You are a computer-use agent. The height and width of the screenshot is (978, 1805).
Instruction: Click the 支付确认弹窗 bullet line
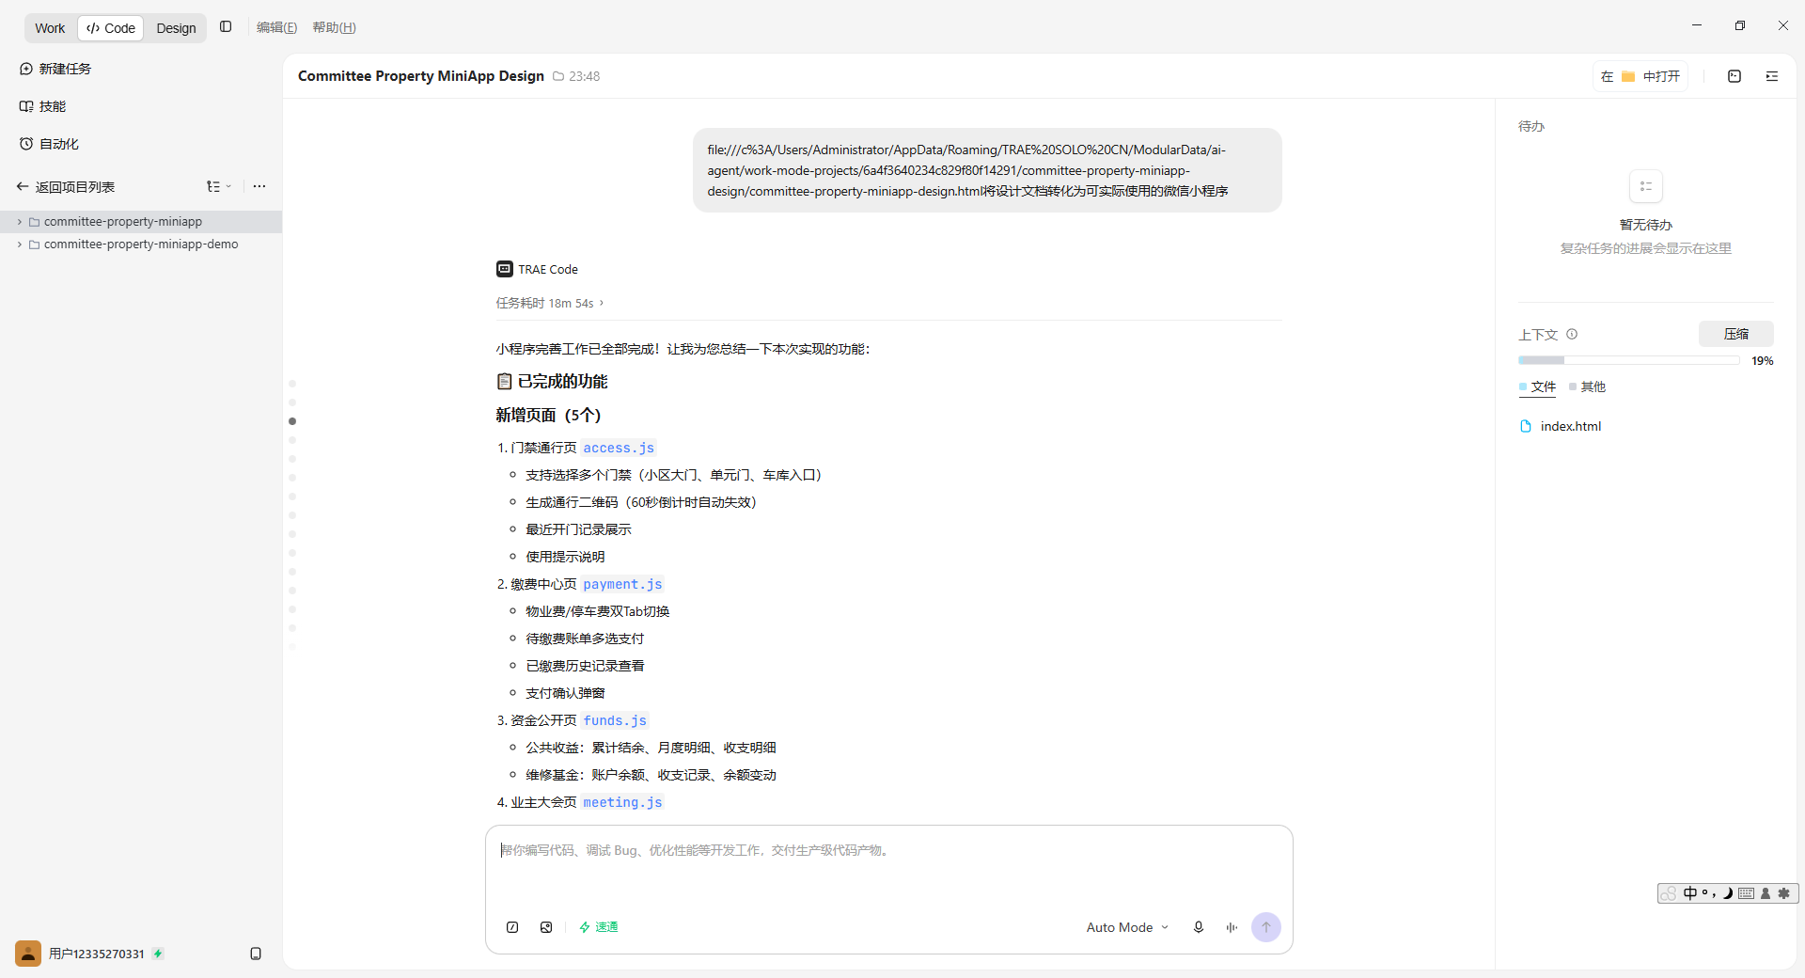click(x=565, y=694)
